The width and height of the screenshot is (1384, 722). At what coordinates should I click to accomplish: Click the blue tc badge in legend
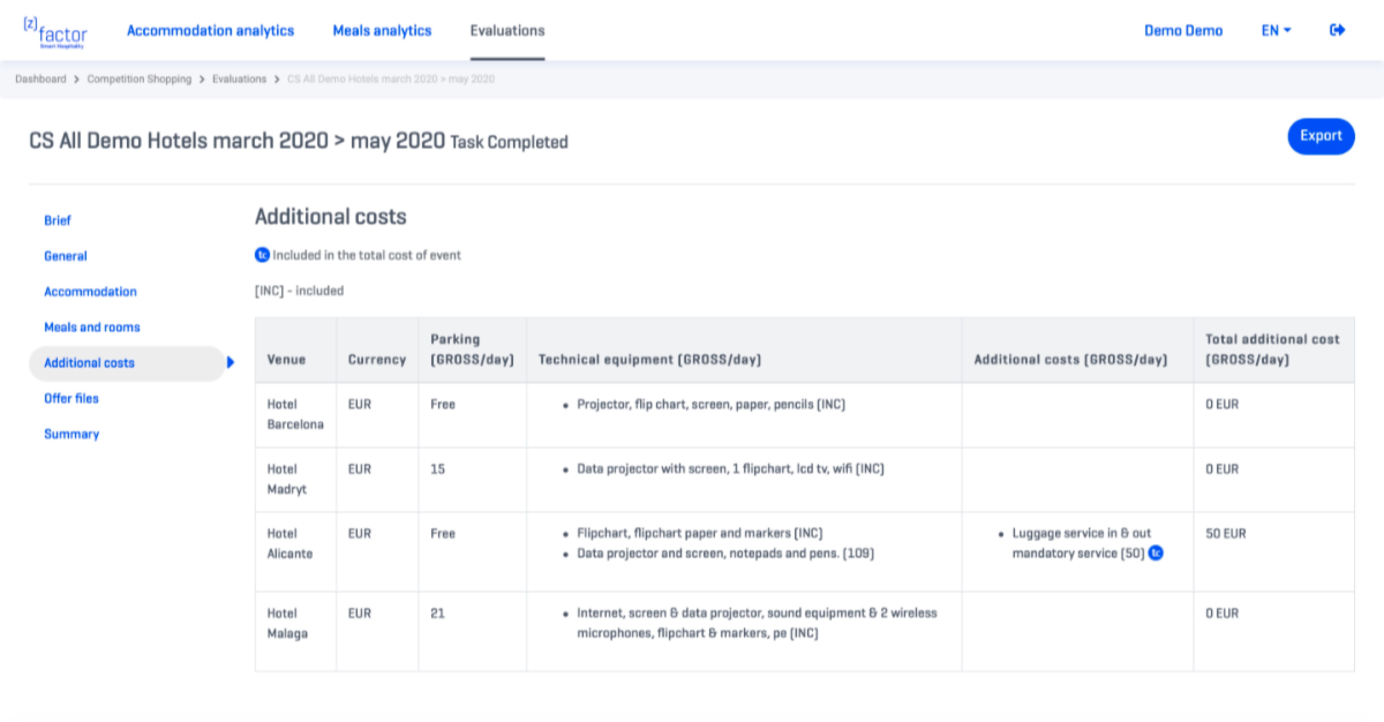tap(262, 255)
